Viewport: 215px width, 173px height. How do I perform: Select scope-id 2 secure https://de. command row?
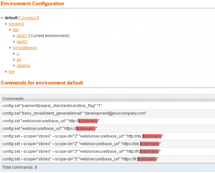108,144
